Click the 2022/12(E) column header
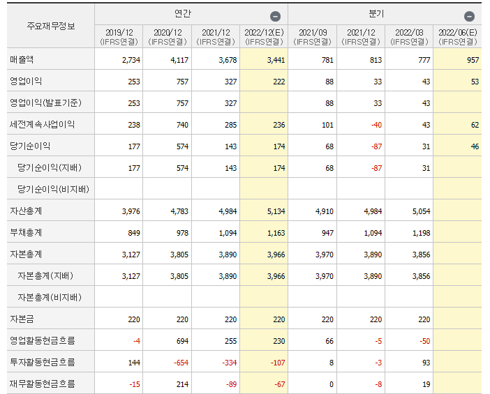This screenshot has height=394, width=490. (264, 36)
